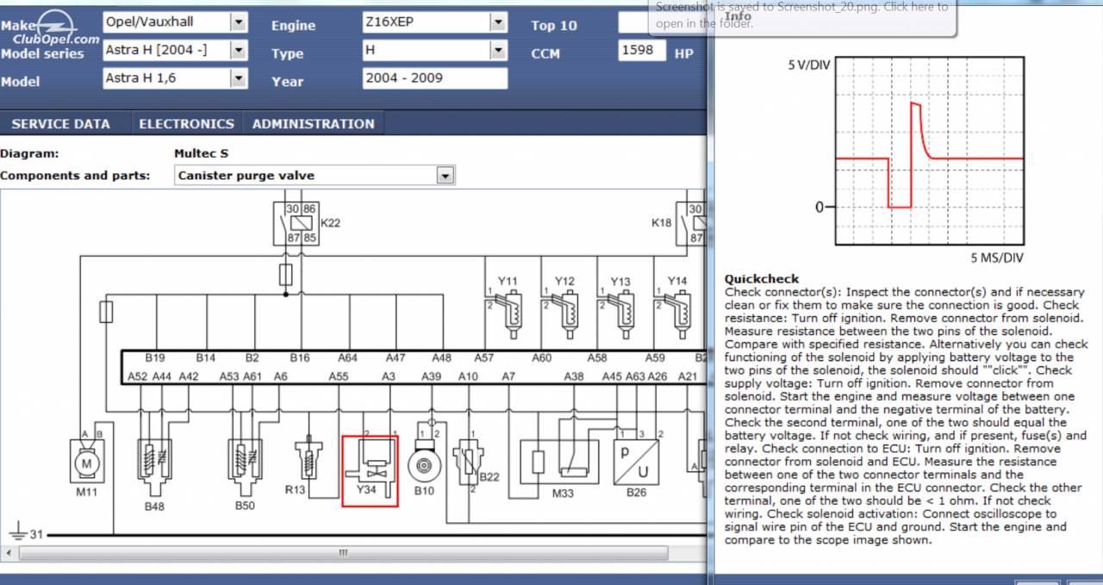Go to the ADMINISTRATION tab
The height and width of the screenshot is (585, 1103).
click(314, 124)
